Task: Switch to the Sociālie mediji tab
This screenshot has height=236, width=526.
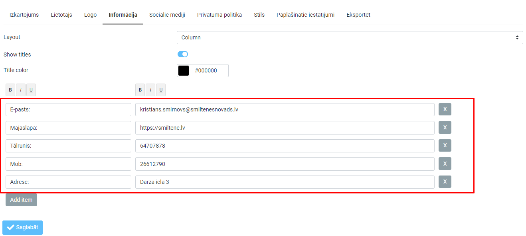Action: tap(167, 15)
